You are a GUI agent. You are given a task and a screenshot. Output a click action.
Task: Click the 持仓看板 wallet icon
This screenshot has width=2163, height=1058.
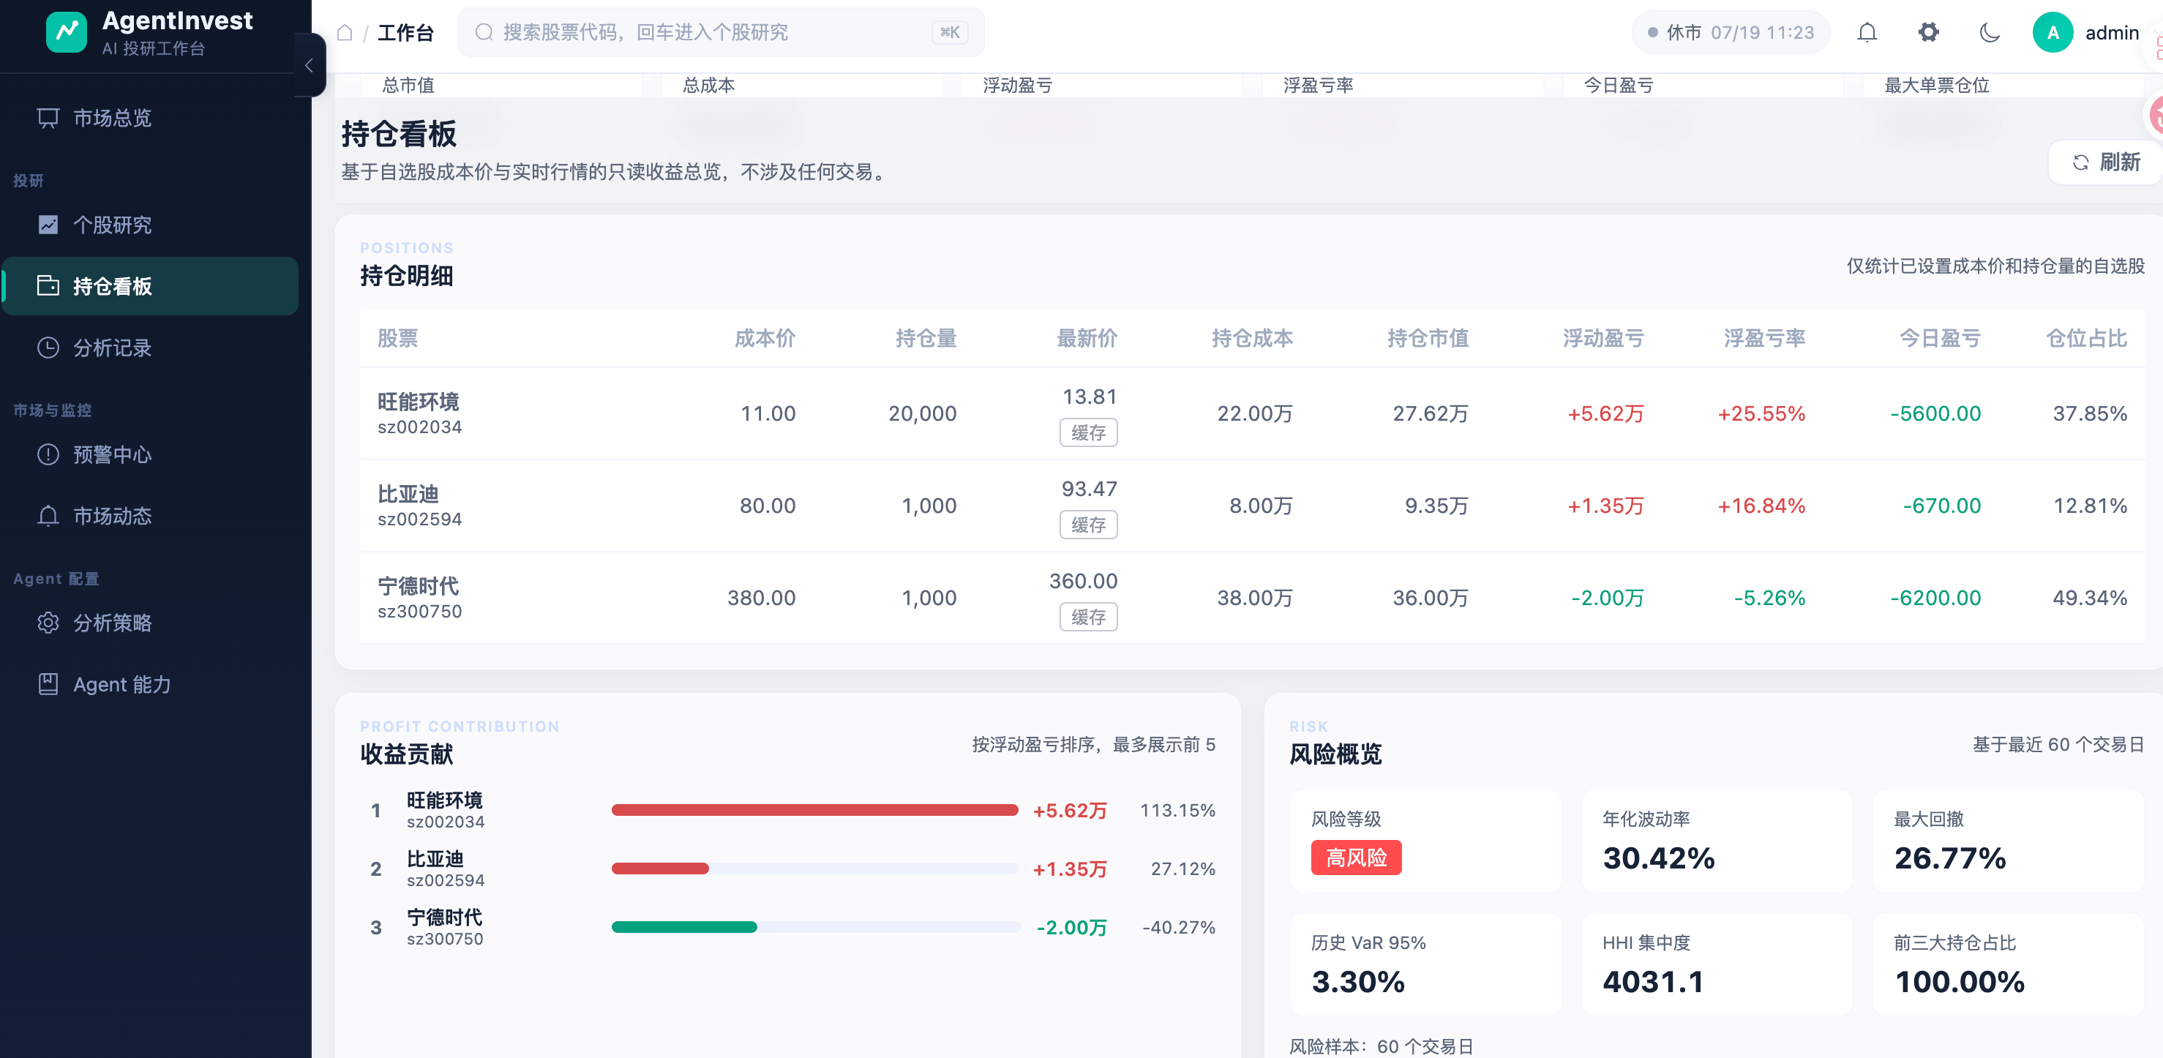(48, 286)
